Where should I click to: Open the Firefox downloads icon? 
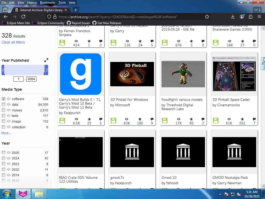[233, 17]
